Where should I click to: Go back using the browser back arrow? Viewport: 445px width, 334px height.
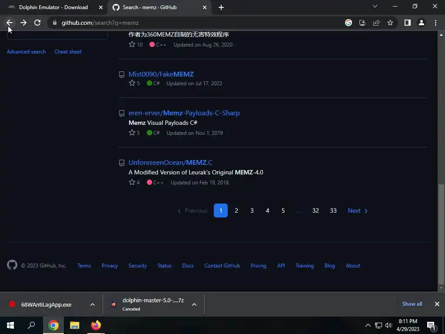[x=10, y=23]
